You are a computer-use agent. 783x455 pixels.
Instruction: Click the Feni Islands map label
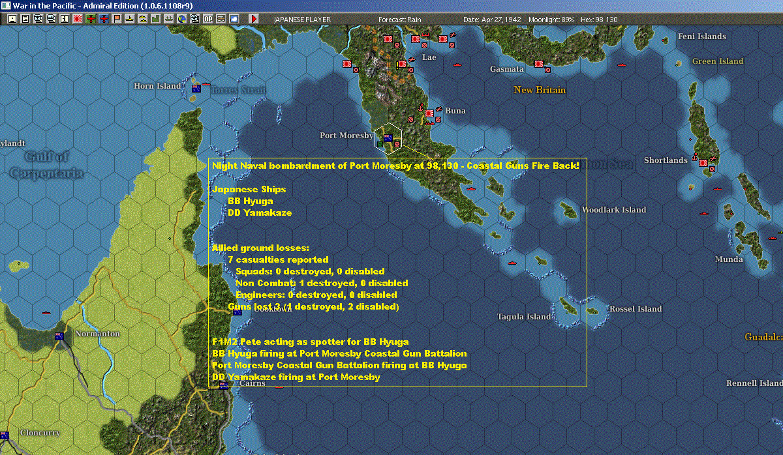702,37
